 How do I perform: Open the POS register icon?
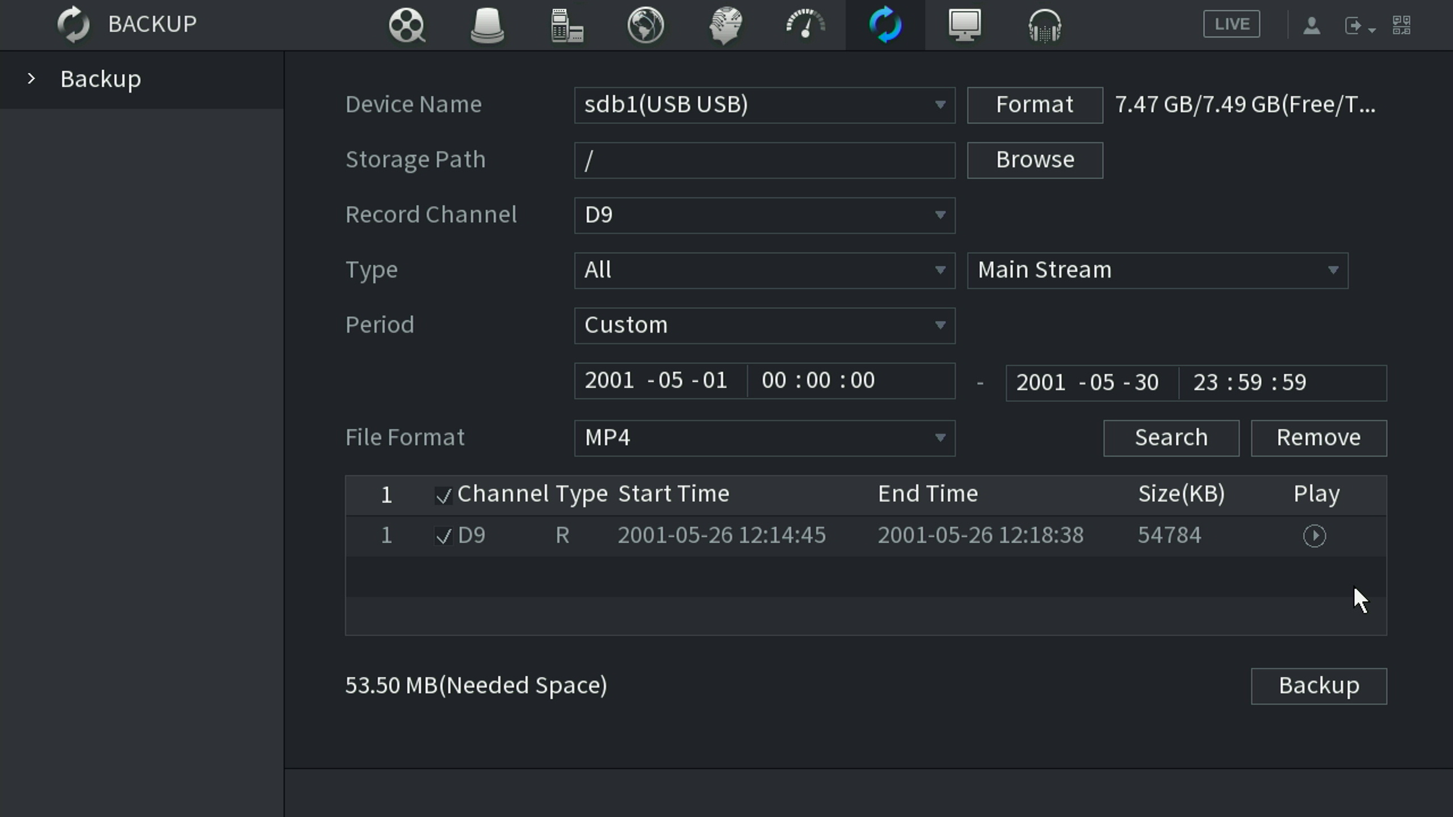(x=566, y=26)
